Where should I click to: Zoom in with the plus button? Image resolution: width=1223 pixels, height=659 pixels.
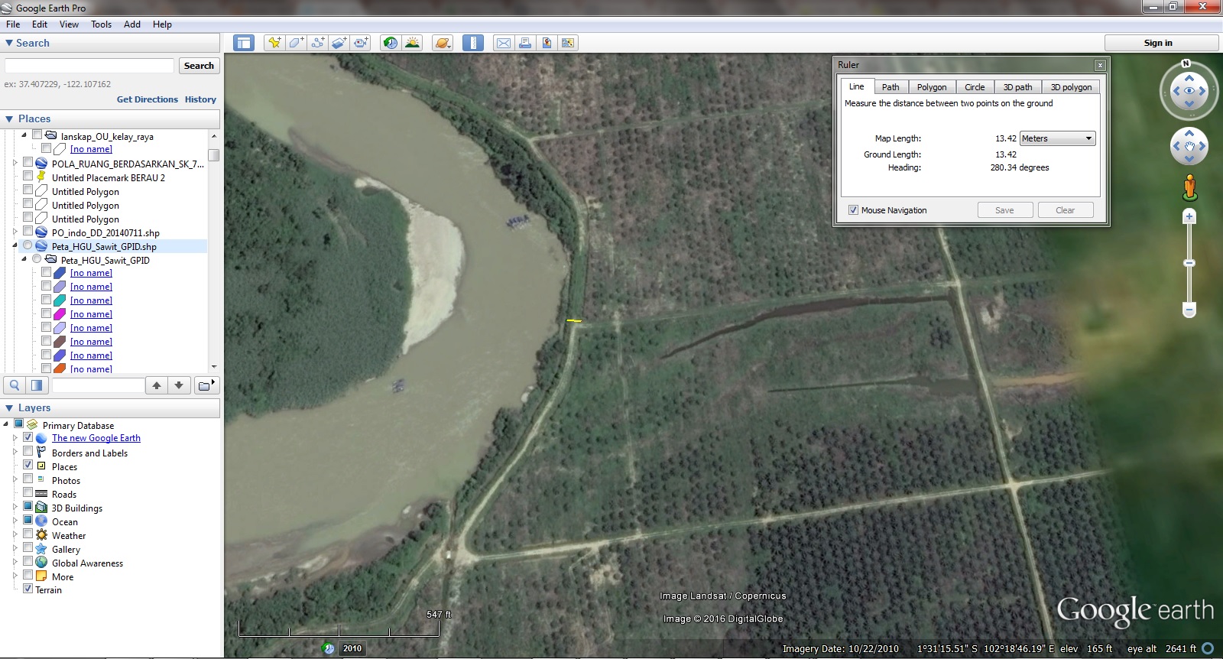[1189, 217]
